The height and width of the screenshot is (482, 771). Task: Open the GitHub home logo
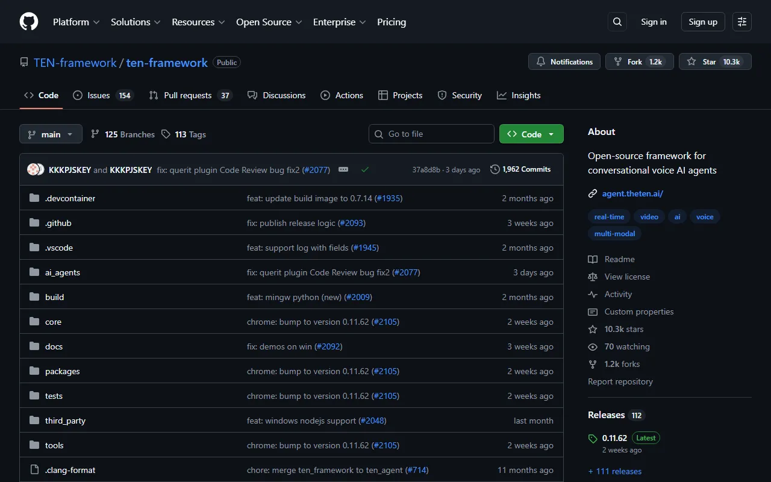tap(29, 22)
